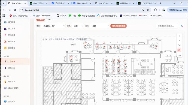Open the GitHub bookmark
This screenshot has width=188, height=105.
coord(61,16)
